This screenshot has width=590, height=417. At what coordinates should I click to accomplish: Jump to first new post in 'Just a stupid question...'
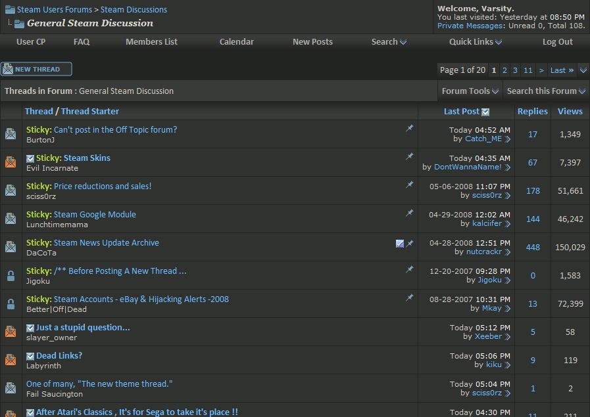click(x=30, y=328)
